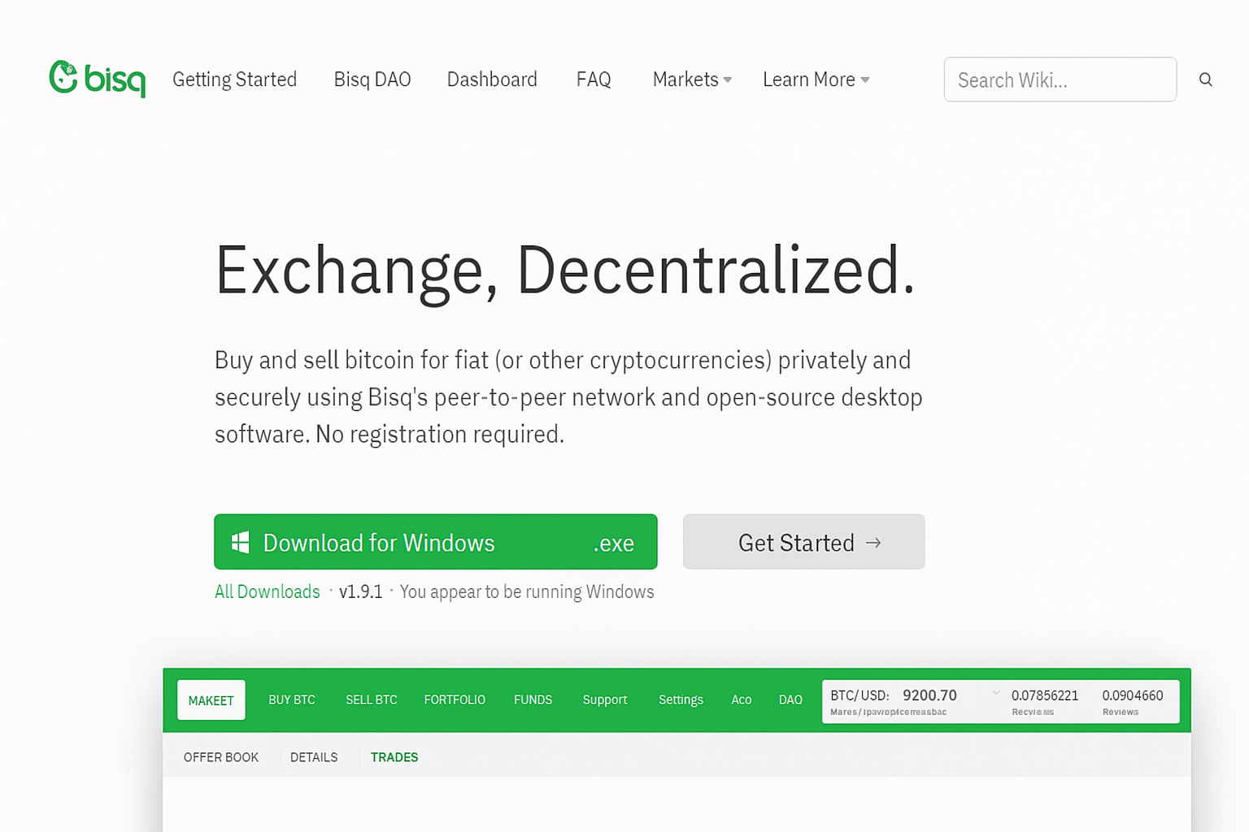Navigate to Getting Started

(234, 79)
